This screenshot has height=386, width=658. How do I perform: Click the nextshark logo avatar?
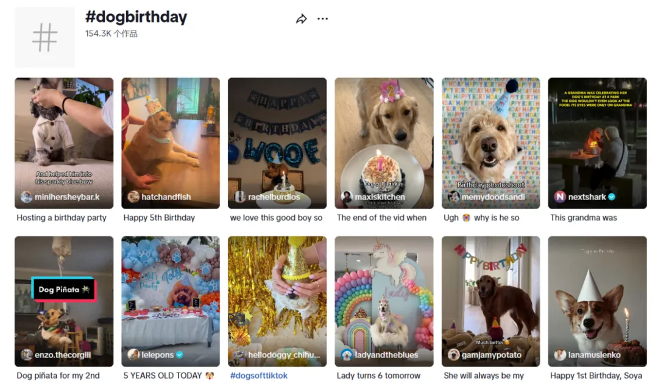(559, 197)
